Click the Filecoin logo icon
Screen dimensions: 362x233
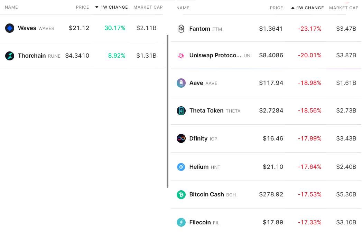[181, 222]
